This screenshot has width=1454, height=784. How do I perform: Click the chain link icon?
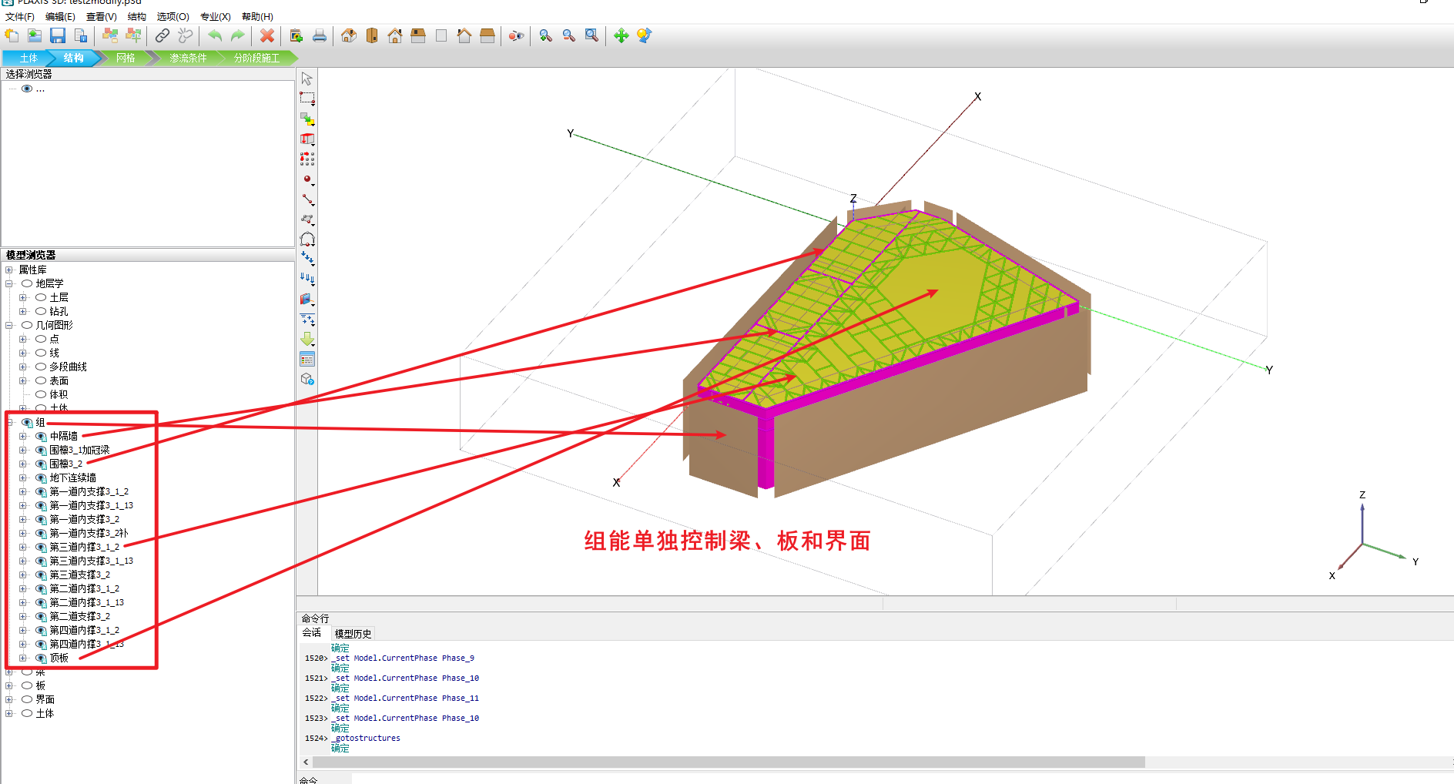click(162, 35)
